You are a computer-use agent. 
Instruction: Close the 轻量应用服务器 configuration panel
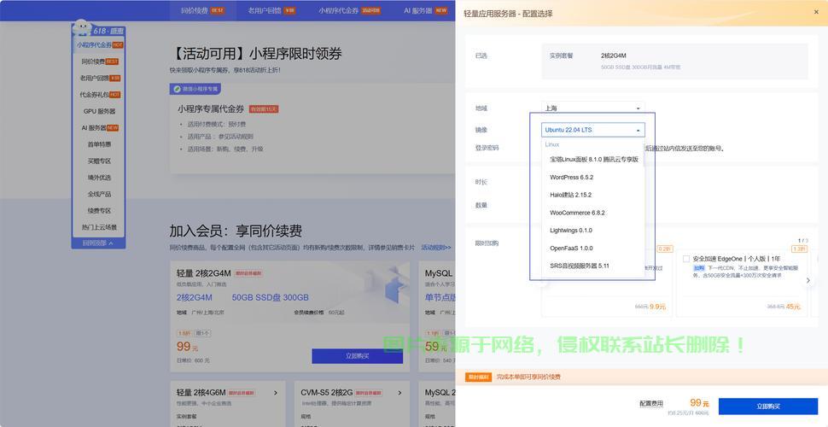[816, 12]
